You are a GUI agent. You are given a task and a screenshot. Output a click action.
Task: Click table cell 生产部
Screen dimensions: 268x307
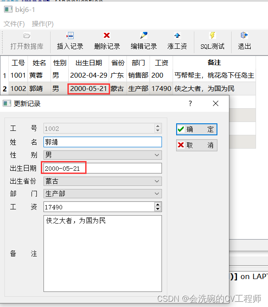pyautogui.click(x=138, y=88)
